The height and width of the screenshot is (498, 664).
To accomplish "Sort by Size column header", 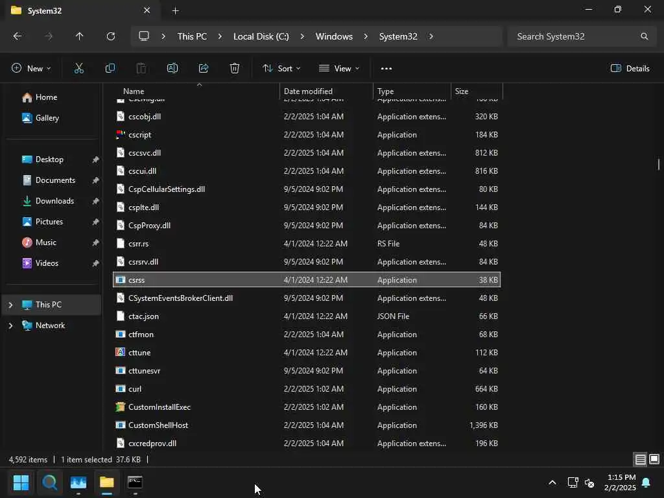I will pyautogui.click(x=462, y=91).
